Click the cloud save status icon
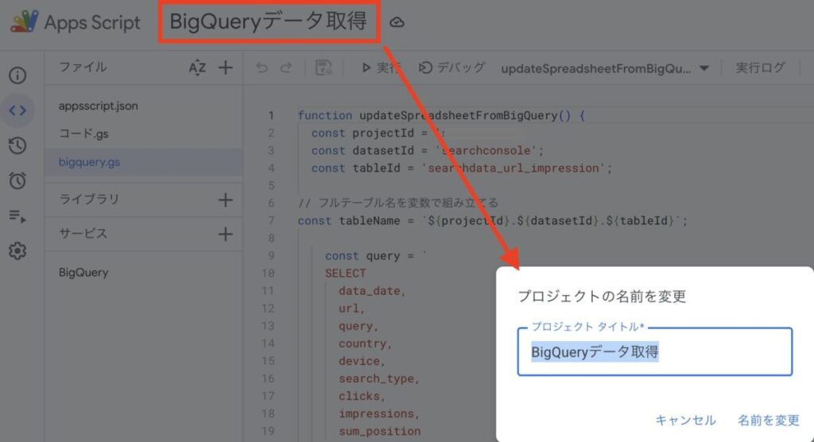 397,22
